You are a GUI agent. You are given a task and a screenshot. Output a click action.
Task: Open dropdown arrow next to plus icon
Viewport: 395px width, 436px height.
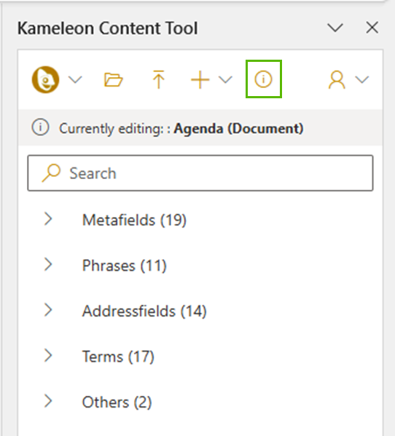click(225, 80)
